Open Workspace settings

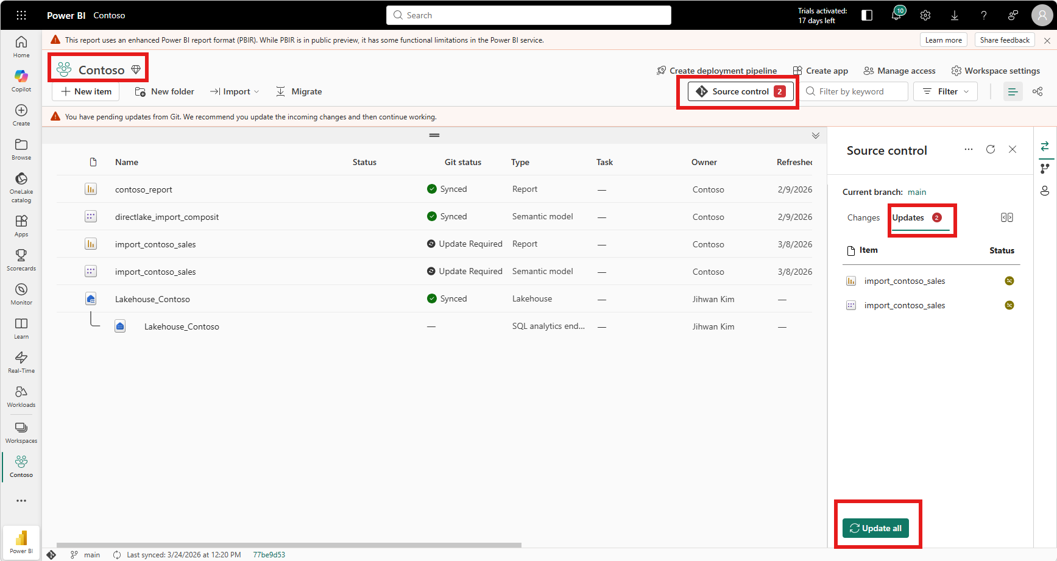[995, 71]
